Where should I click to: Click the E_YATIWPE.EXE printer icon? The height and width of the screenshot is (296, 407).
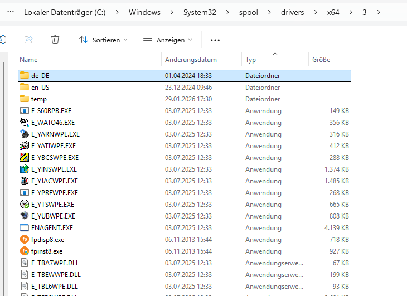pos(25,145)
